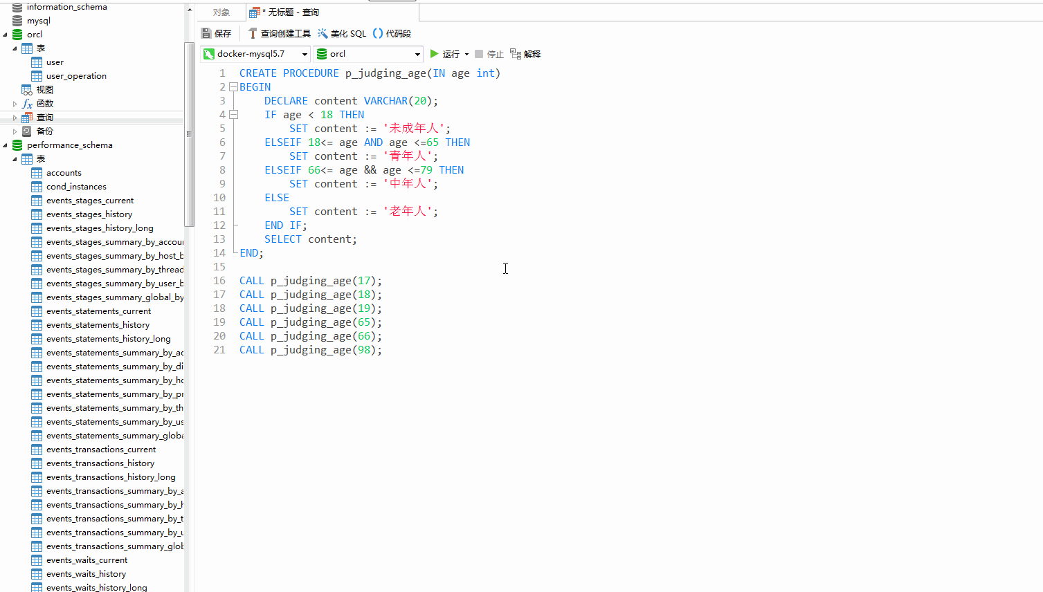Expand the 函数 functions node
Image resolution: width=1043 pixels, height=592 pixels.
(x=15, y=104)
